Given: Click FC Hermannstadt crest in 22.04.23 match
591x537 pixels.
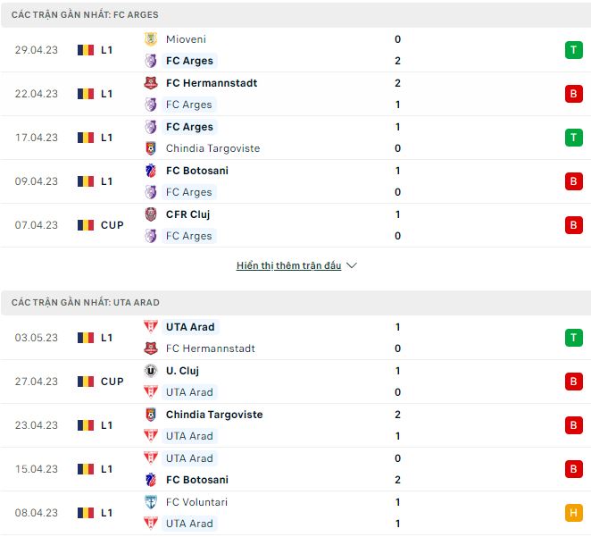Looking at the screenshot, I should 150,83.
